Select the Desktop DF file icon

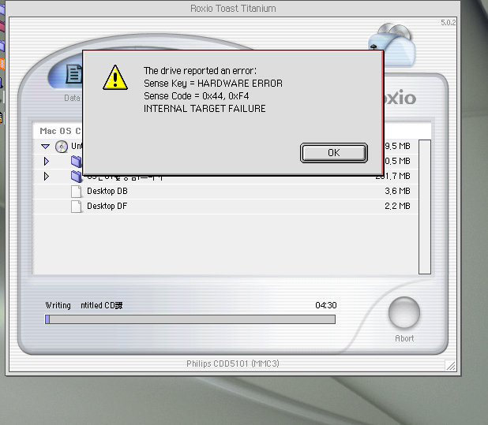click(x=77, y=206)
